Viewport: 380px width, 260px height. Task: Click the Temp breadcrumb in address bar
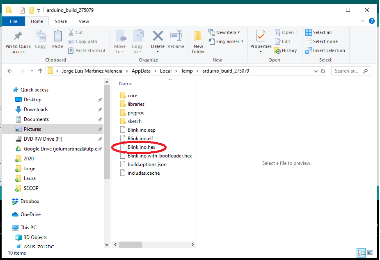pos(187,71)
